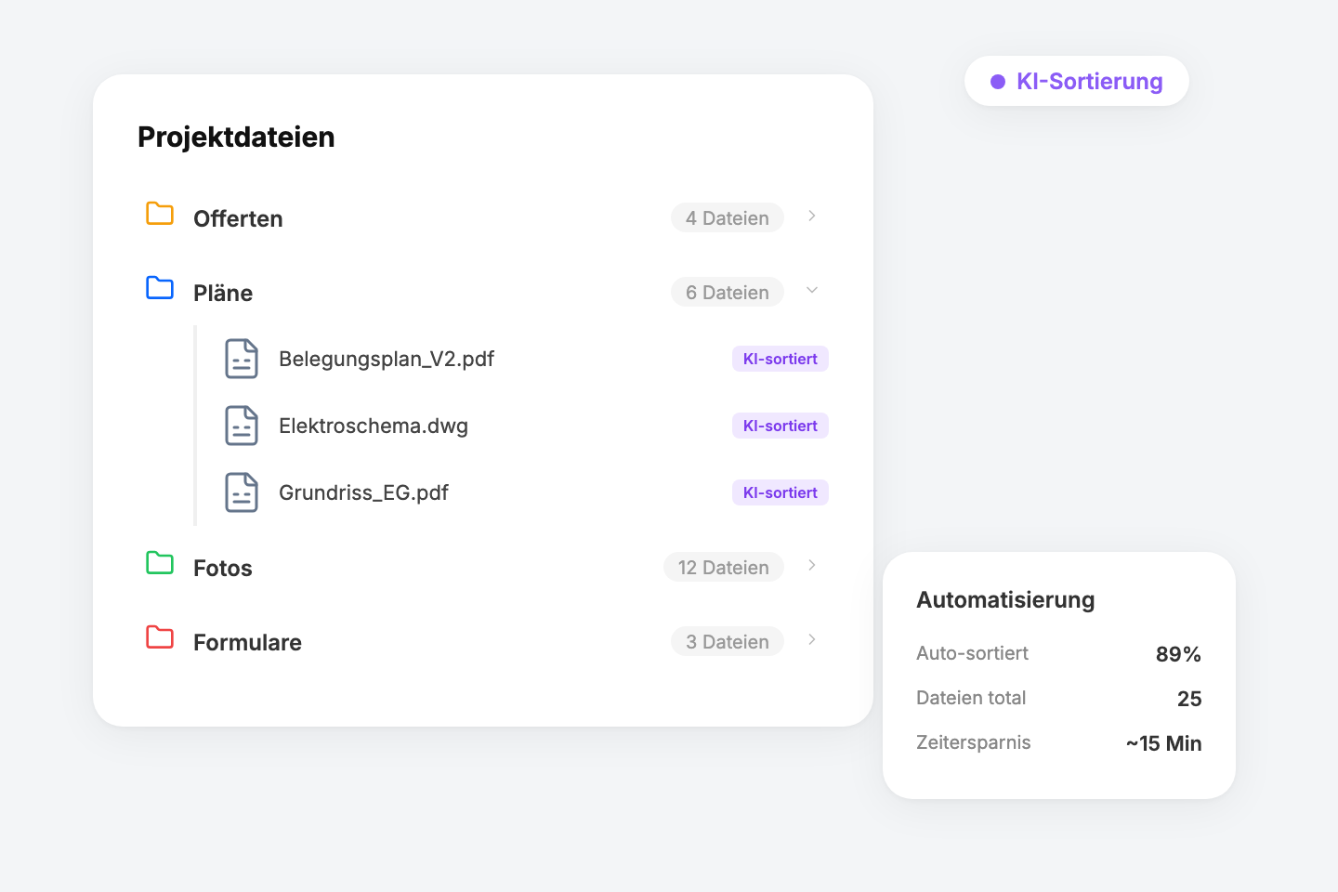Click the red Formulare folder icon
This screenshot has width=1338, height=892.
160,637
